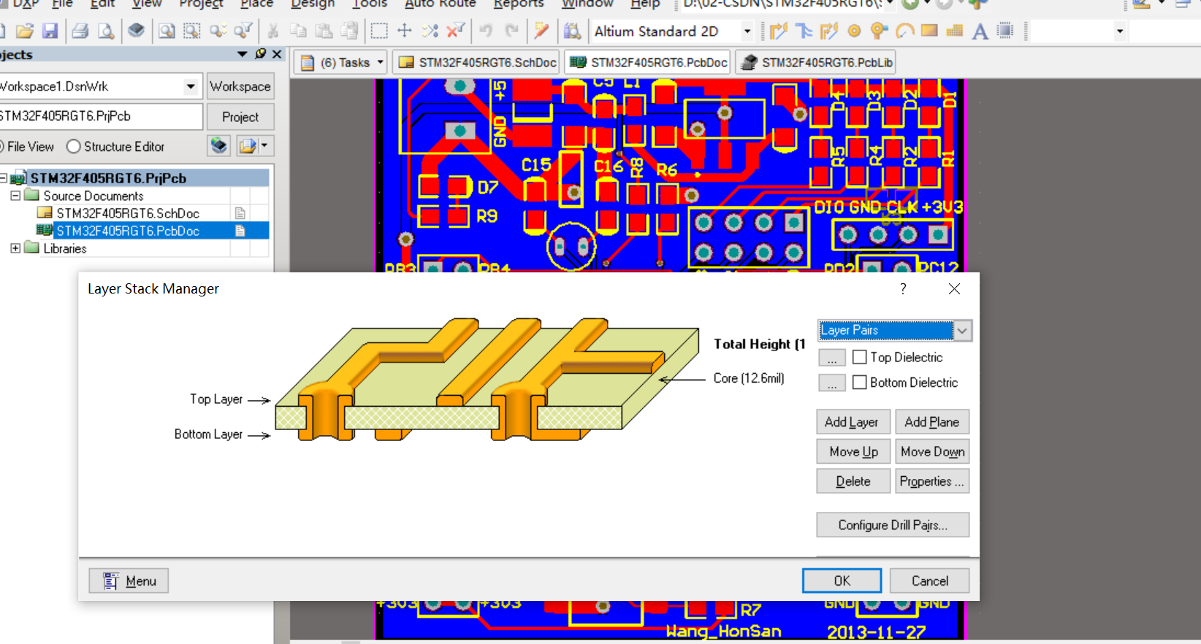Open the Altium Standard 2D view dropdown
1201x644 pixels.
747,31
